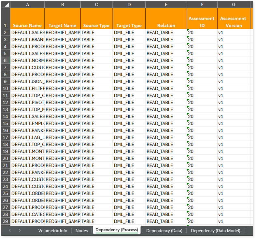The image size is (256, 239).
Task: Click the next sheet navigation arrow
Action: tap(20, 231)
